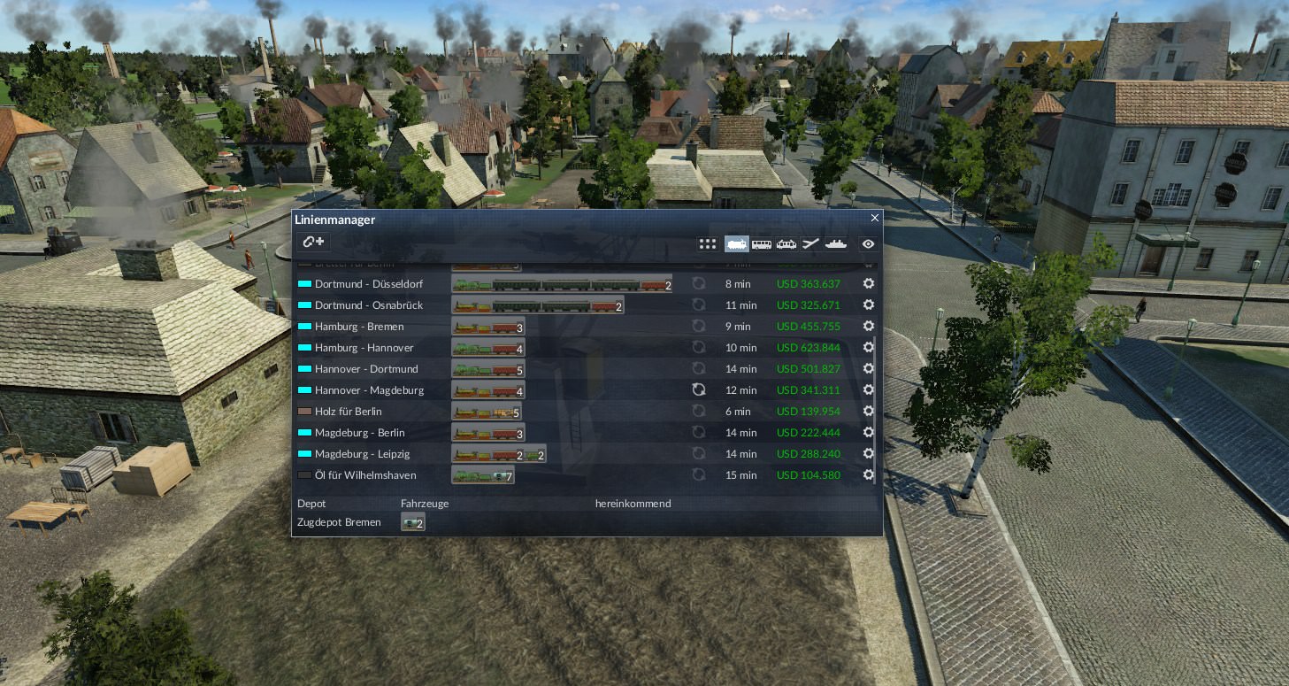Click the USD 104.580 profit value
This screenshot has width=1289, height=686.
[x=809, y=475]
